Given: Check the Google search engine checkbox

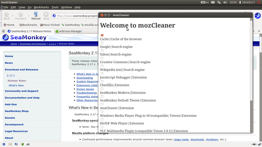Looking at the screenshot, I should 102,43.
